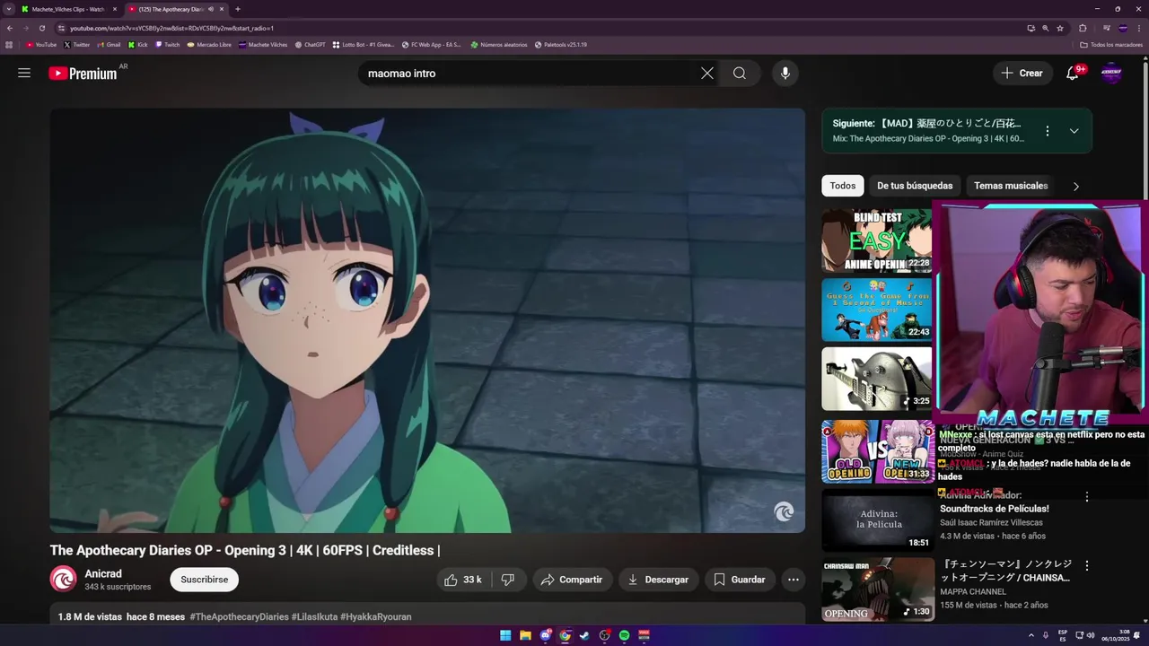Click the maomao intro search field
This screenshot has width=1149, height=646.
coord(530,74)
